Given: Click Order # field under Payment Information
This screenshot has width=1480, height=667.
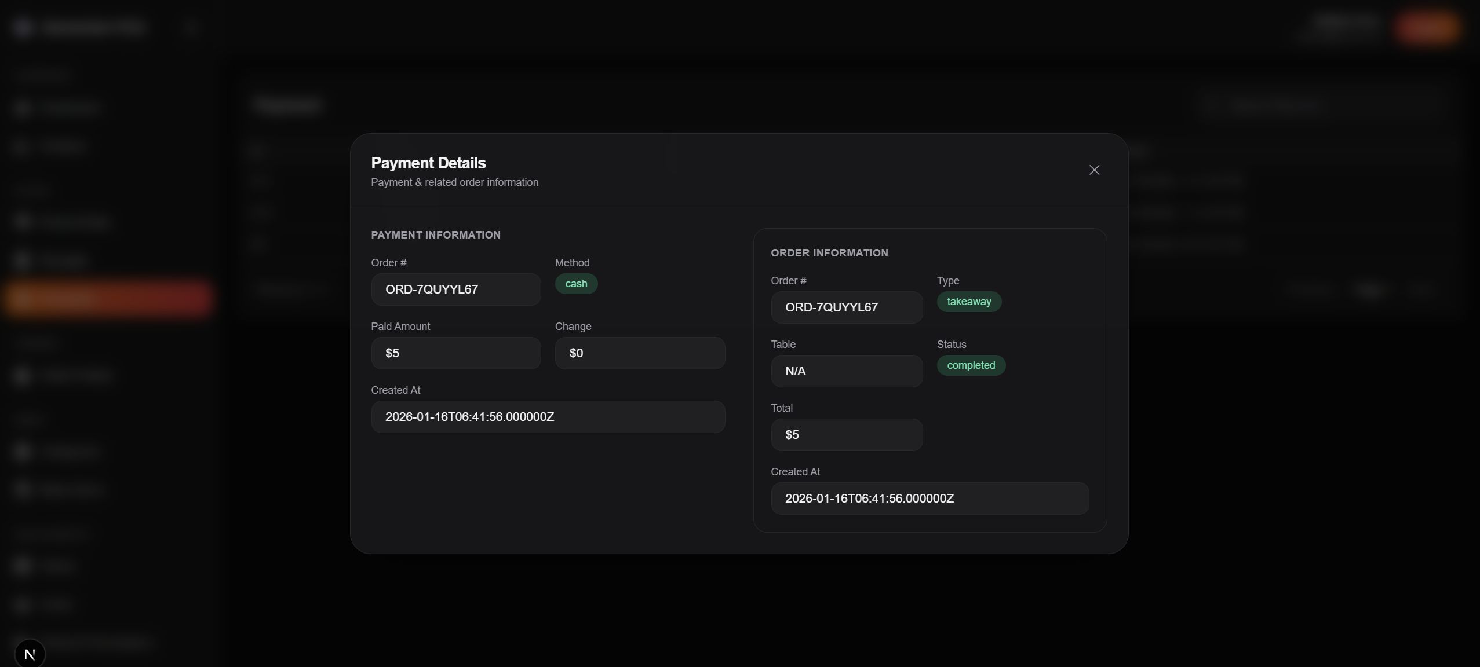Looking at the screenshot, I should click(455, 289).
